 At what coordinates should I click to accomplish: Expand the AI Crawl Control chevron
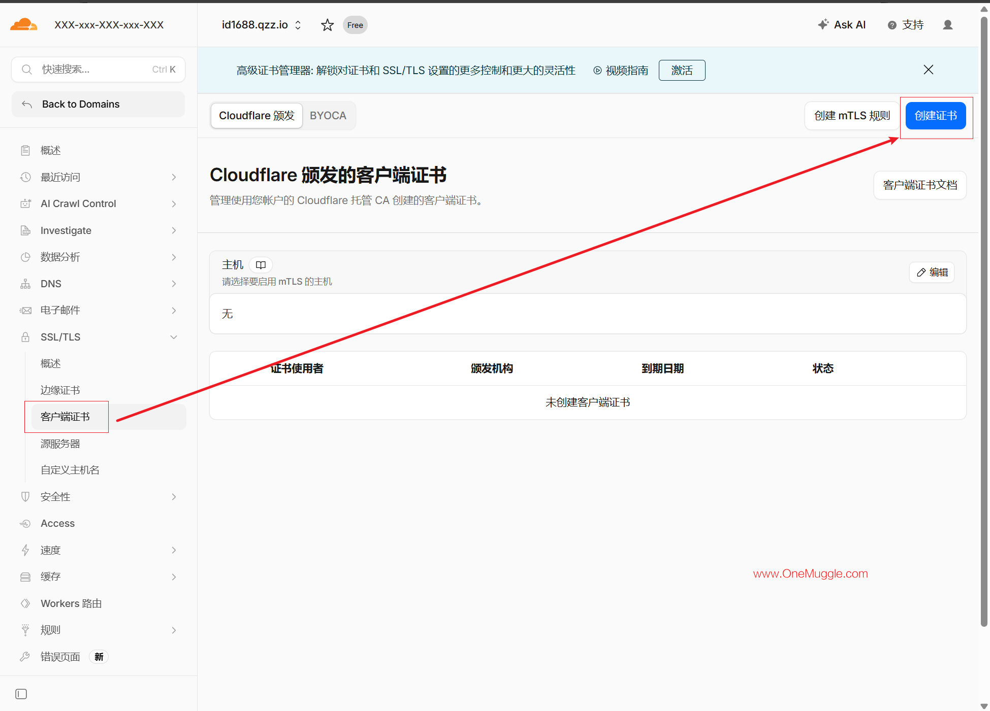[x=174, y=204]
